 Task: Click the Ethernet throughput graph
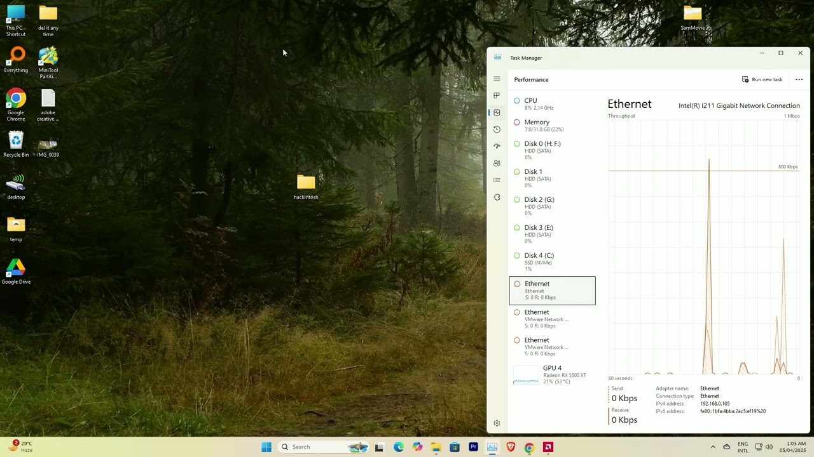(x=704, y=248)
